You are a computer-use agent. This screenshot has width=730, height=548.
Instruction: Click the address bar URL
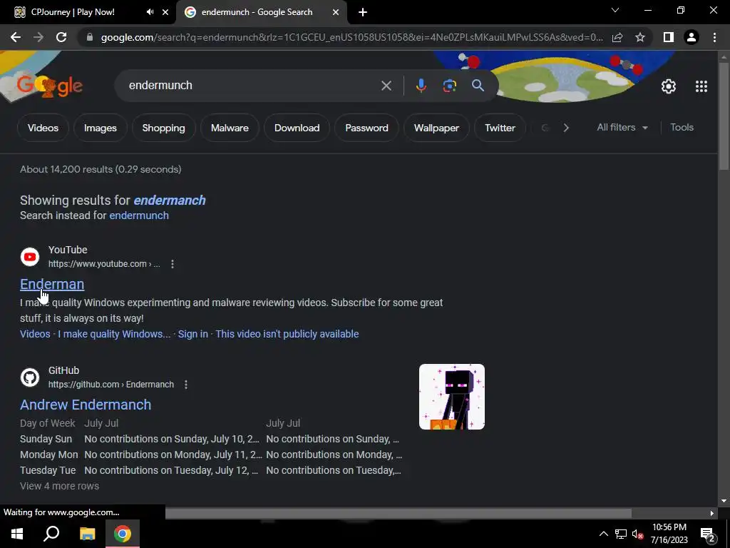pyautogui.click(x=351, y=37)
